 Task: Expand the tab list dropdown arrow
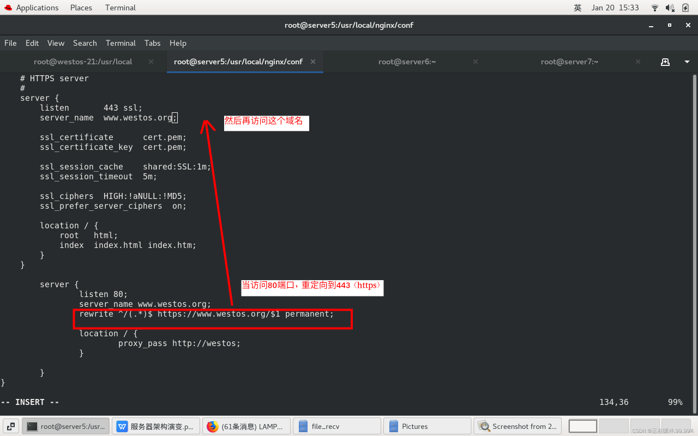tap(687, 62)
